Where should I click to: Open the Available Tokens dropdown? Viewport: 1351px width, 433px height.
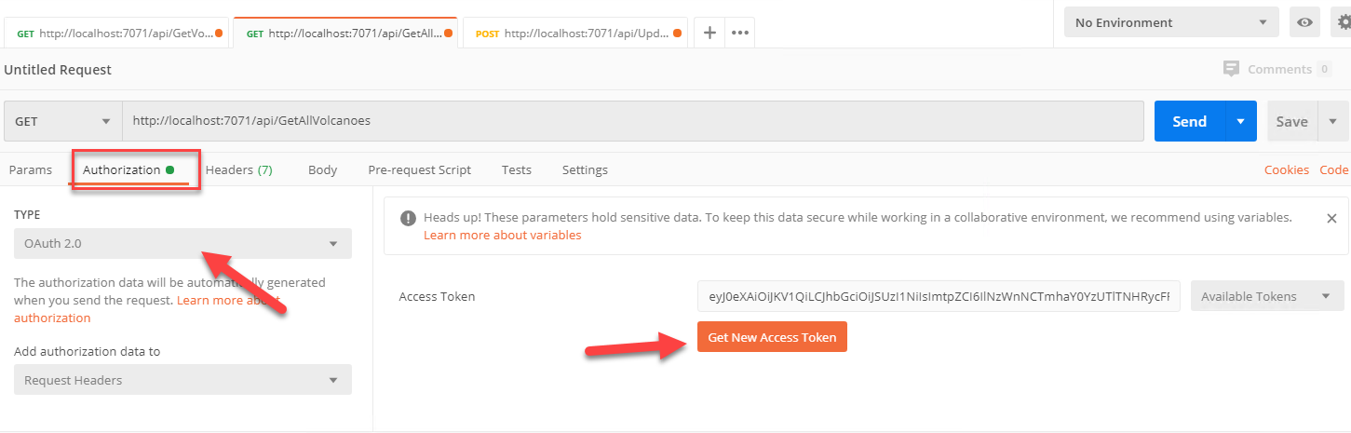(x=1267, y=296)
